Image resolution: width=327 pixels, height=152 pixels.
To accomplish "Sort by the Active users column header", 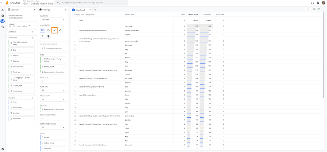I will (193, 15).
